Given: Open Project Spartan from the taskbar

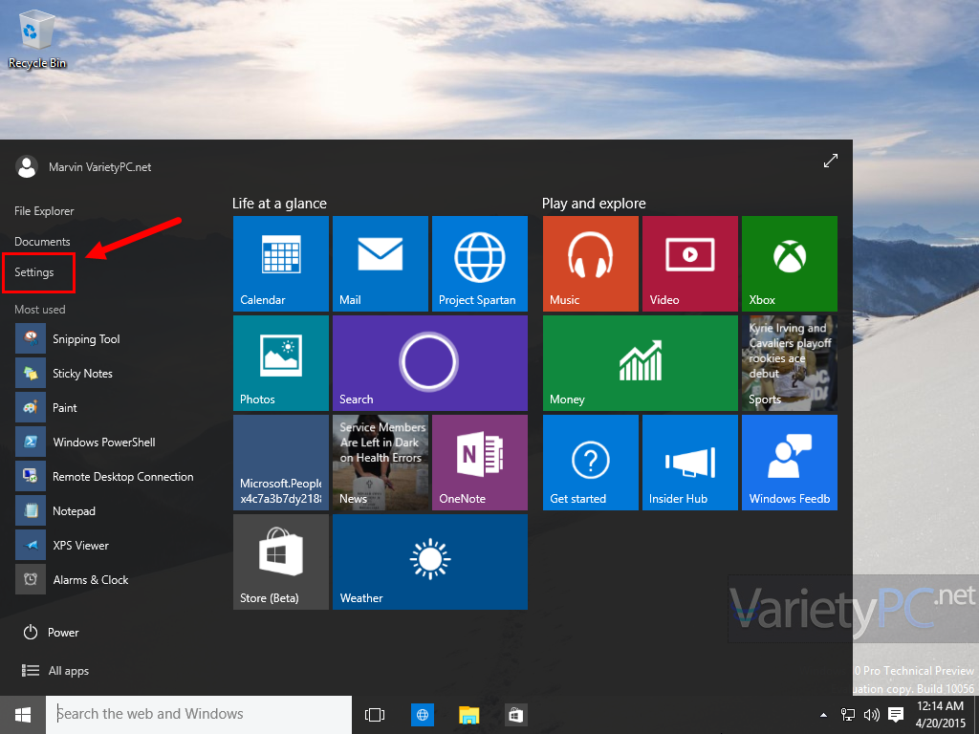Looking at the screenshot, I should click(422, 715).
